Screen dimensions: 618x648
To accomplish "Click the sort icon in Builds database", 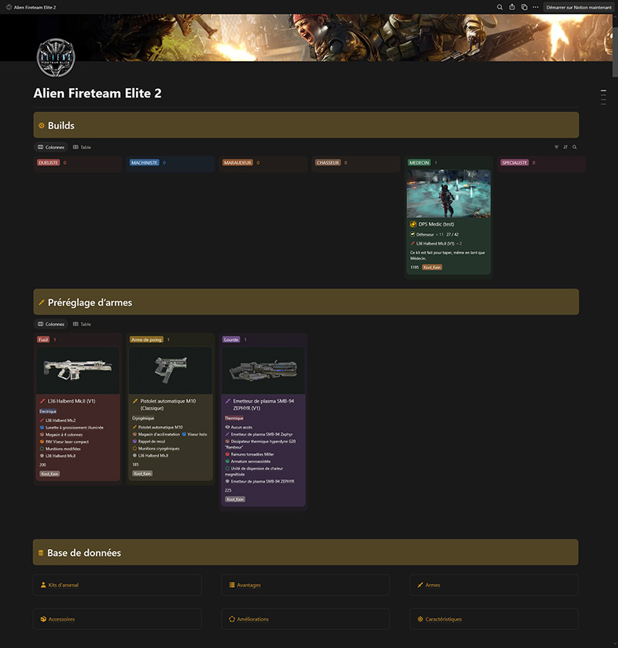I will coord(565,147).
